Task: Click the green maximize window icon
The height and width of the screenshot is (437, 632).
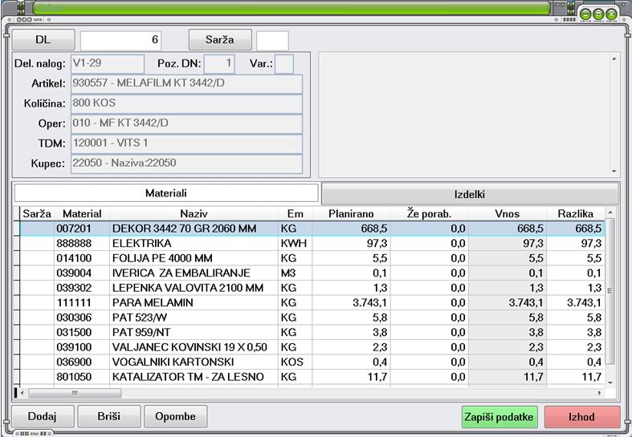Action: [598, 14]
